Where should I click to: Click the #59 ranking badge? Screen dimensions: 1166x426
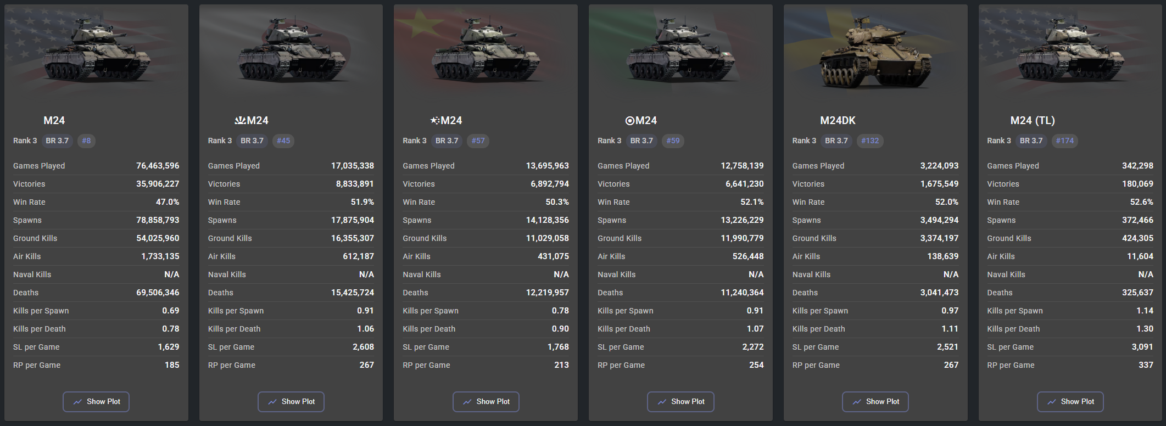[x=673, y=141]
